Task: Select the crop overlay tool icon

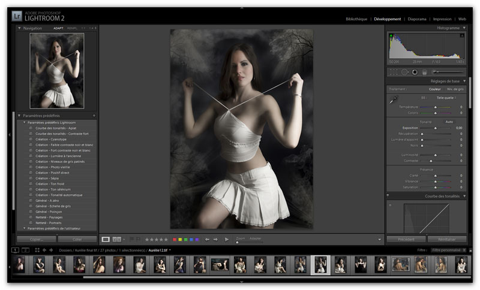Action: pos(393,72)
